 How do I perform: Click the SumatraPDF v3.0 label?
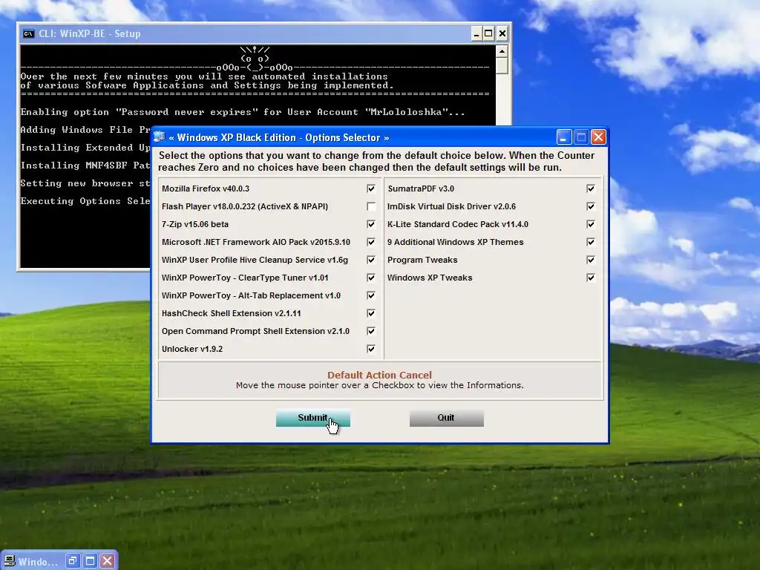(421, 189)
